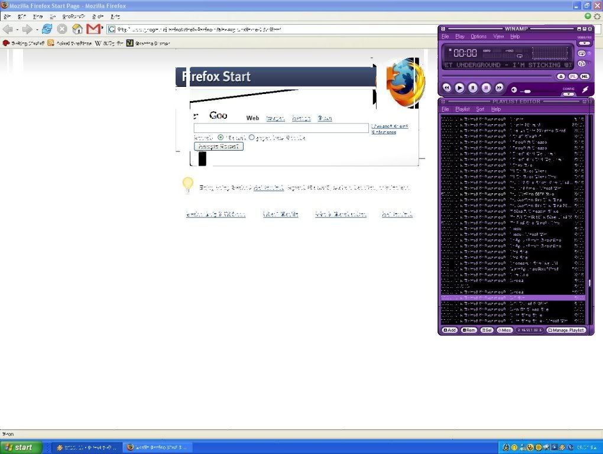Open Gmail from the toolbar icon
Image resolution: width=603 pixels, height=454 pixels.
click(93, 29)
